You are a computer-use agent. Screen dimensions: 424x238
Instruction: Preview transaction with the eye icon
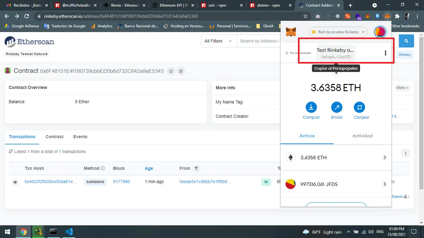tap(15, 182)
